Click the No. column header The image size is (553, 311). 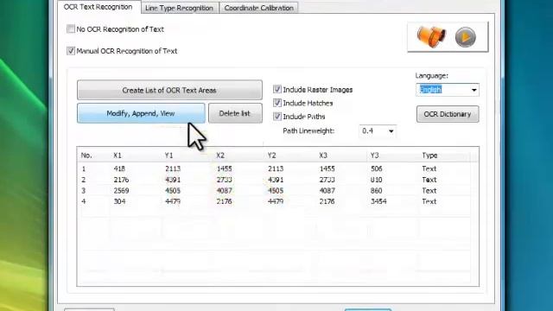86,155
